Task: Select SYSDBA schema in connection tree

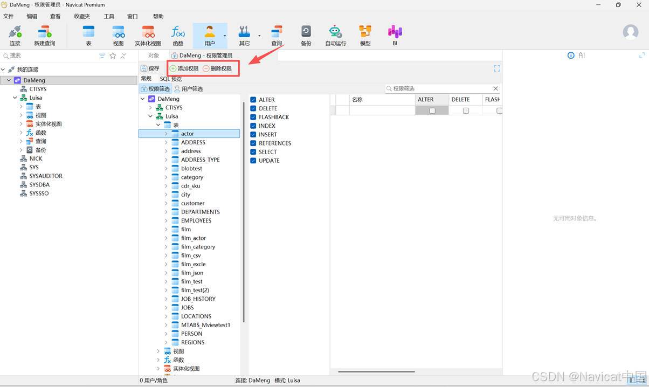Action: (x=39, y=184)
